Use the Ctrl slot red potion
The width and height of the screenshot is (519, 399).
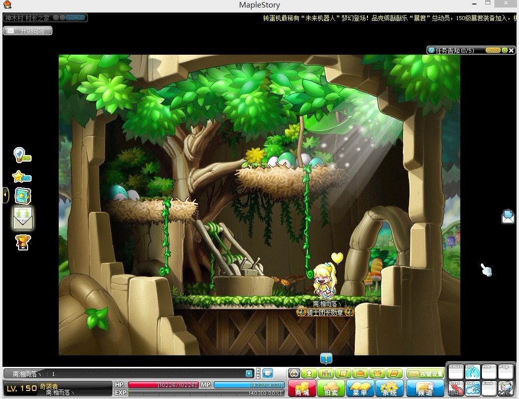tap(456, 388)
